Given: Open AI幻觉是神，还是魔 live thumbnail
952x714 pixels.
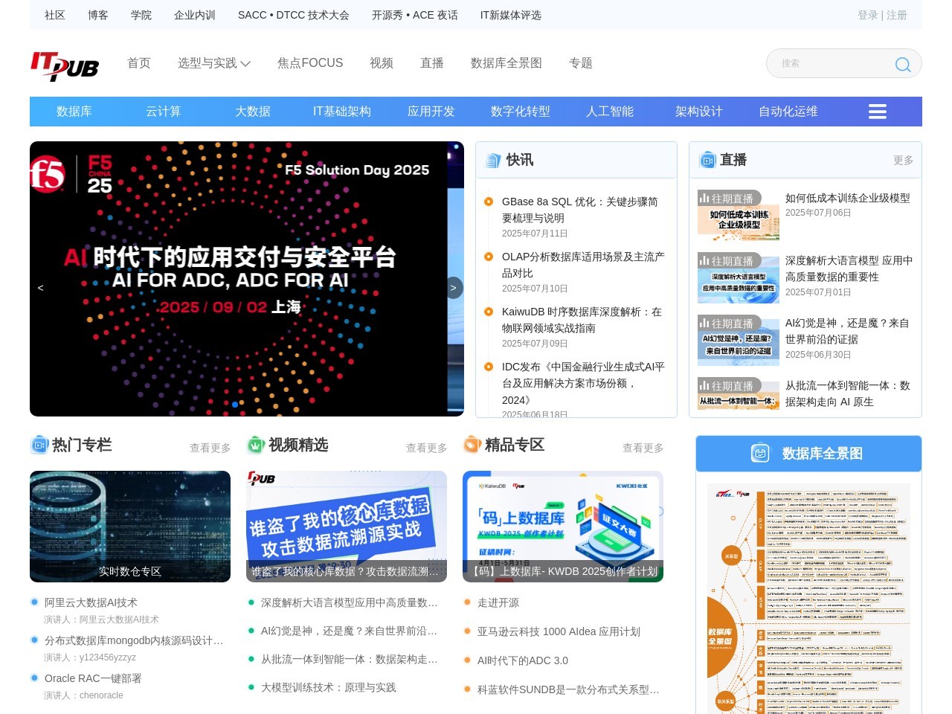Looking at the screenshot, I should point(739,340).
